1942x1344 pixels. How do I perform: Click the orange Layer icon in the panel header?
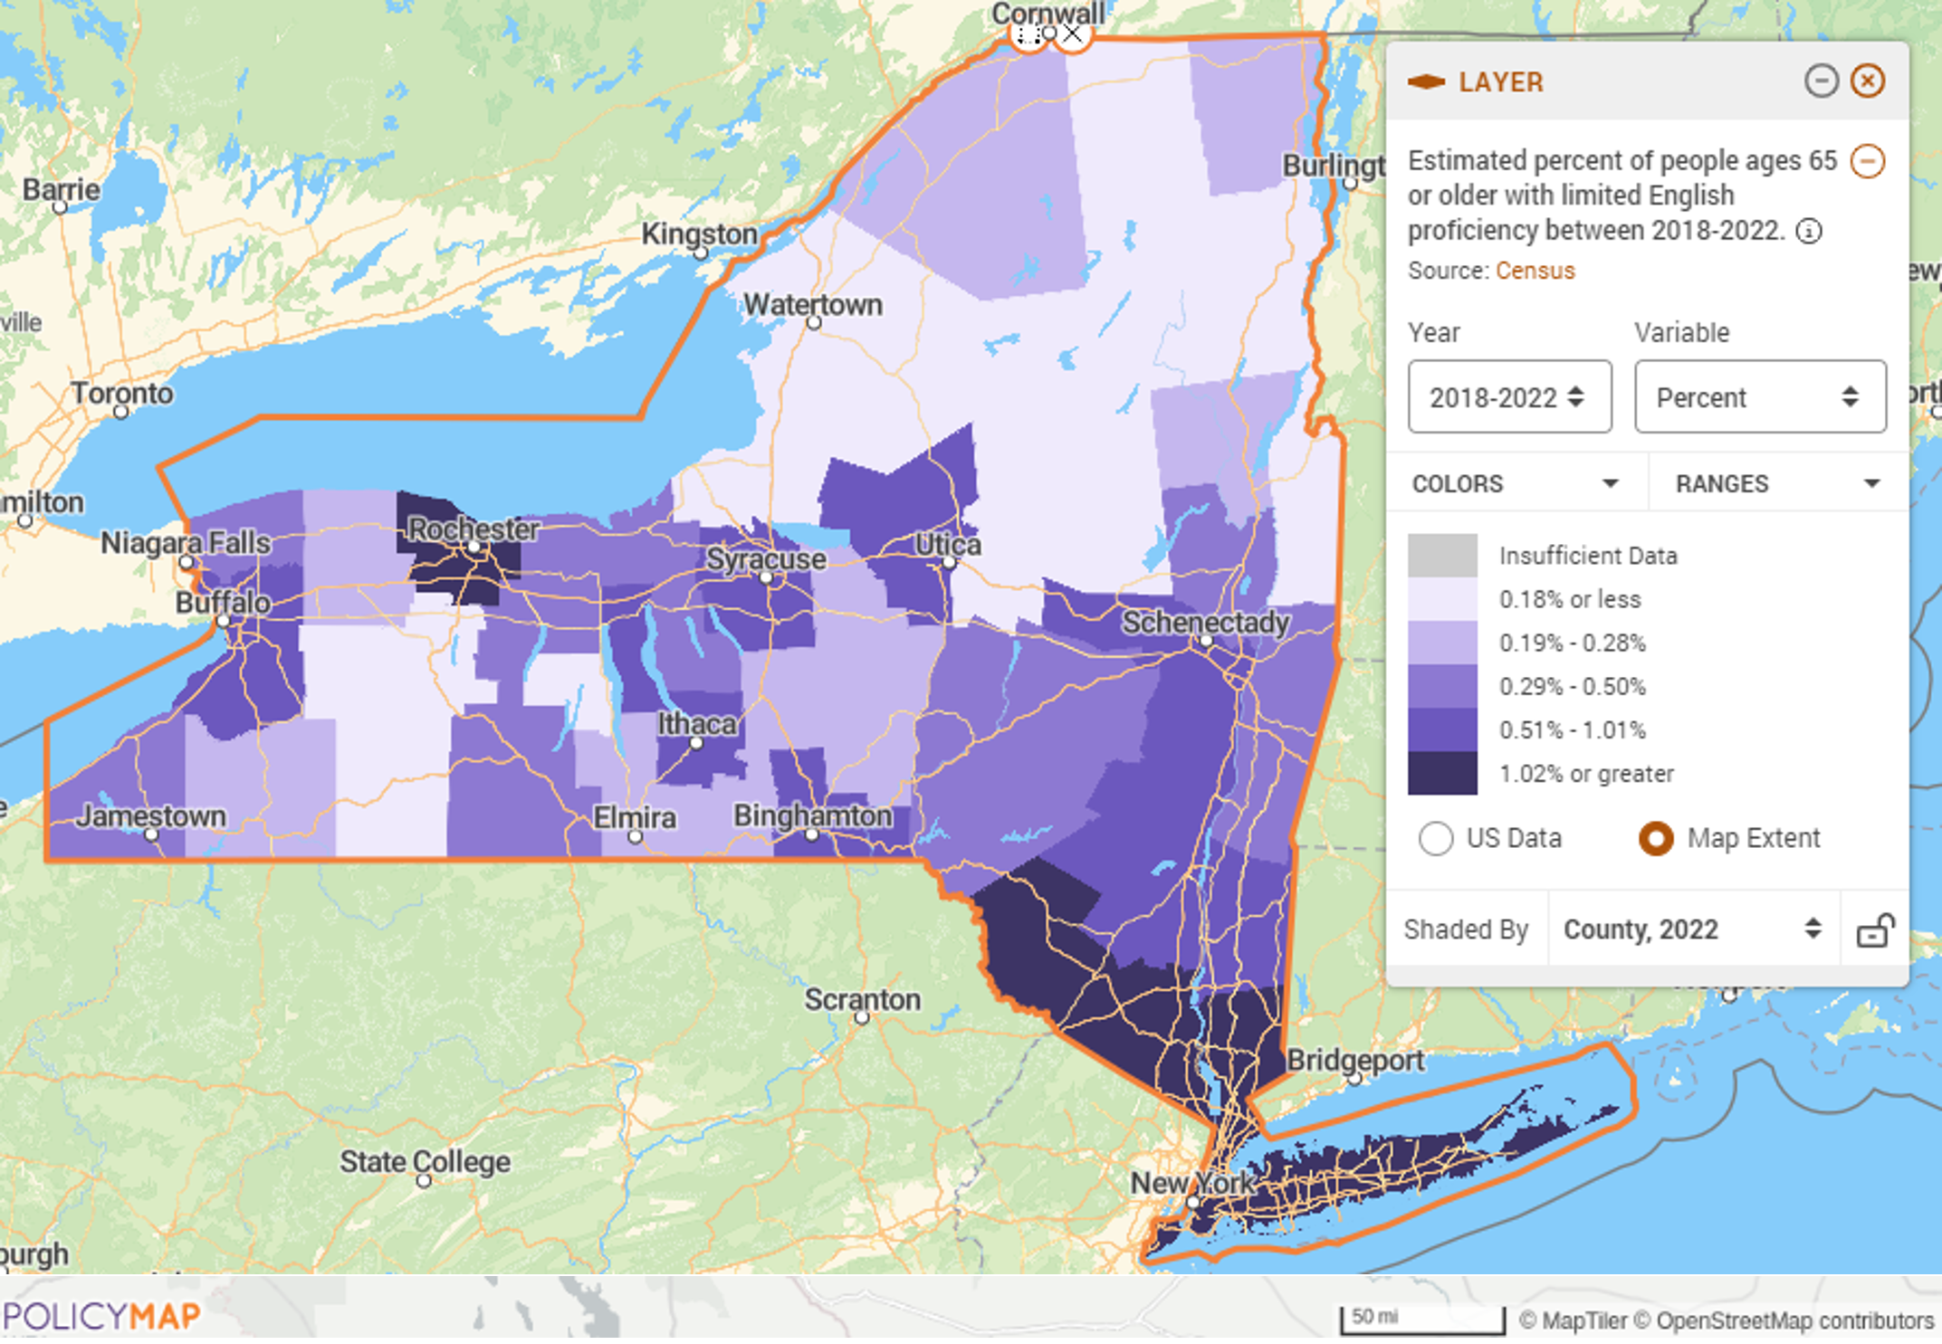pyautogui.click(x=1426, y=82)
